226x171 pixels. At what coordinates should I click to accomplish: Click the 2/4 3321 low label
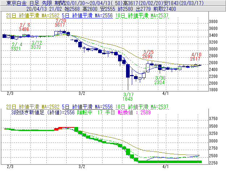pos(16,47)
